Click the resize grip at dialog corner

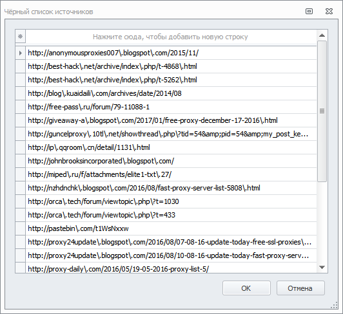tap(334, 305)
